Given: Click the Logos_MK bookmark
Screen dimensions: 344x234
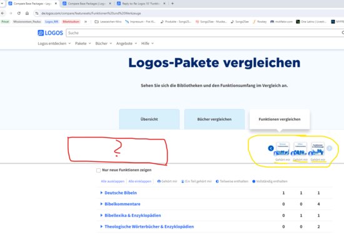Looking at the screenshot, I should click(x=52, y=21).
